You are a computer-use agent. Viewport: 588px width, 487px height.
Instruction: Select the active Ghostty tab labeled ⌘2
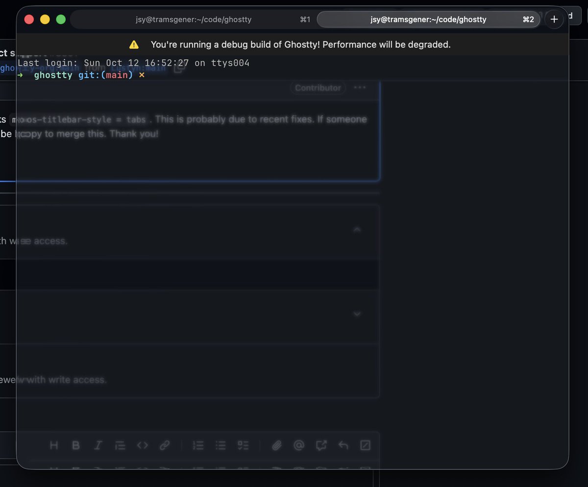(x=429, y=20)
